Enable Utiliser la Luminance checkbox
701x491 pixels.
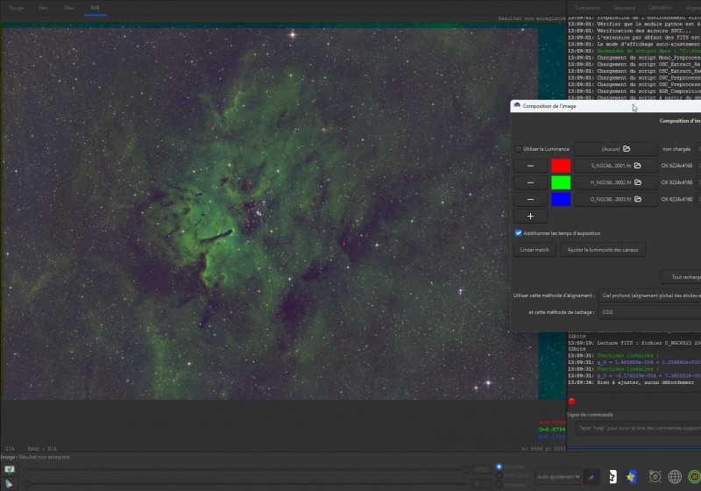518,149
